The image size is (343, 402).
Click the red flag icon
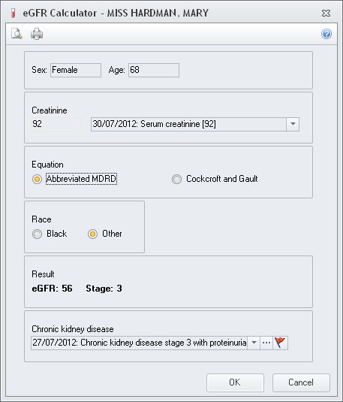click(280, 343)
